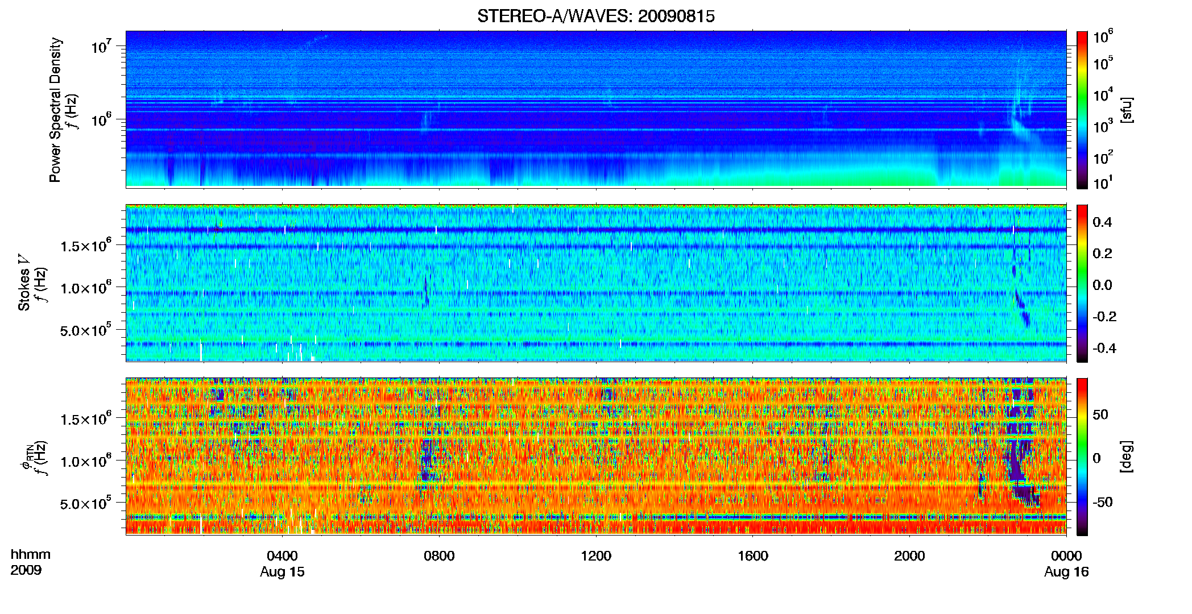Screen dimensions: 1192x614
Task: Click the 5.0×10^5 tick on the Stokes V axis
Action: tap(86, 330)
